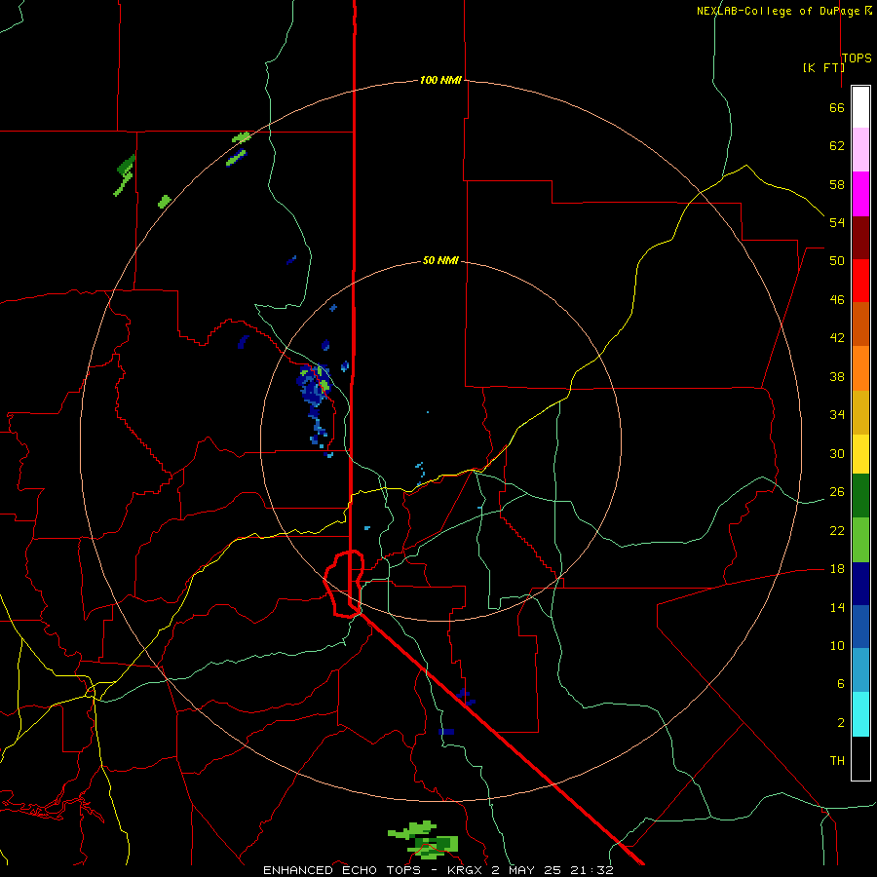The height and width of the screenshot is (877, 877).
Task: Click the '54' scale value
Action: (837, 222)
